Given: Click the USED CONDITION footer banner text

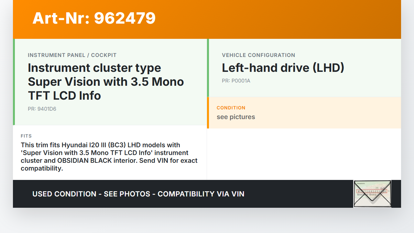Looking at the screenshot, I should (138, 194).
